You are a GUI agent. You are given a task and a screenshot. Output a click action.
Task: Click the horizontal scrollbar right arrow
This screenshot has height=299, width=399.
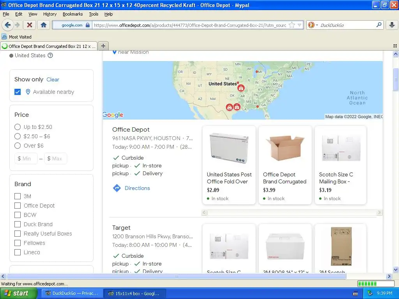389,276
